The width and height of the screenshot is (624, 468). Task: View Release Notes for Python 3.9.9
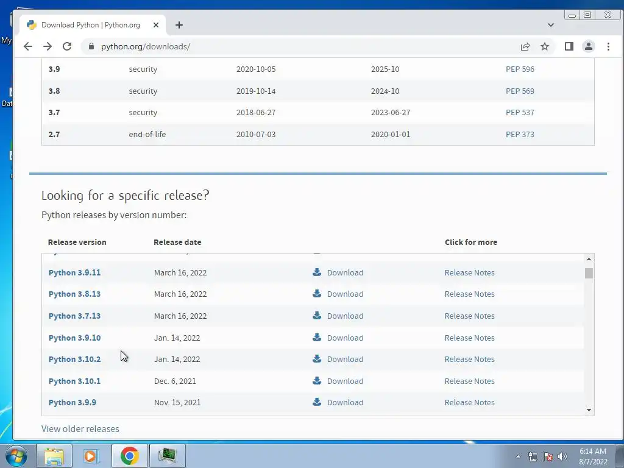pyautogui.click(x=470, y=403)
